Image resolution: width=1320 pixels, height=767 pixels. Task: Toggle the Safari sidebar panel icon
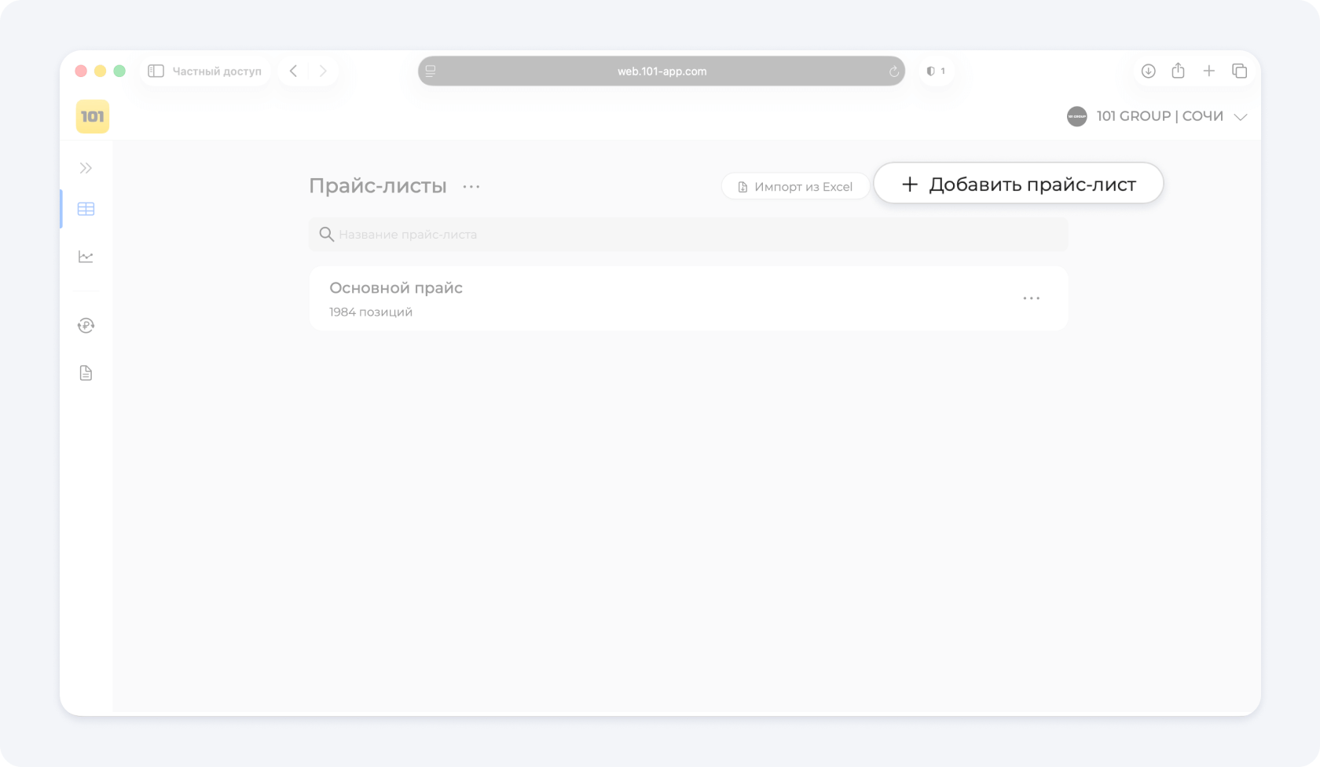click(x=156, y=71)
